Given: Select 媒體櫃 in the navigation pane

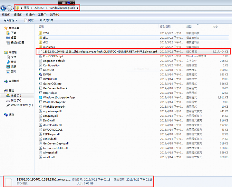Looking at the screenshot, I should (x=13, y=52).
